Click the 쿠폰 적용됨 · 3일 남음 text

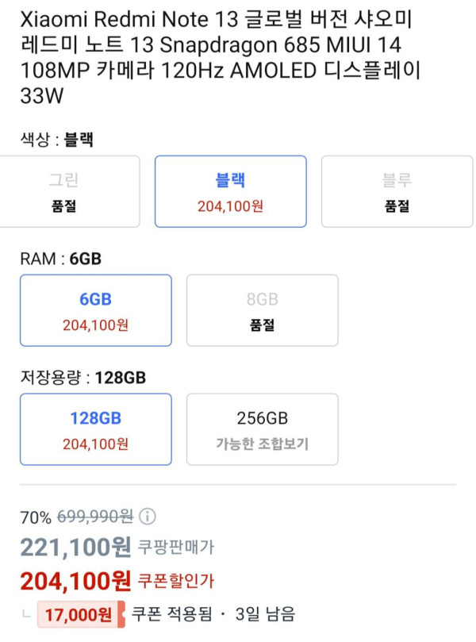213,613
